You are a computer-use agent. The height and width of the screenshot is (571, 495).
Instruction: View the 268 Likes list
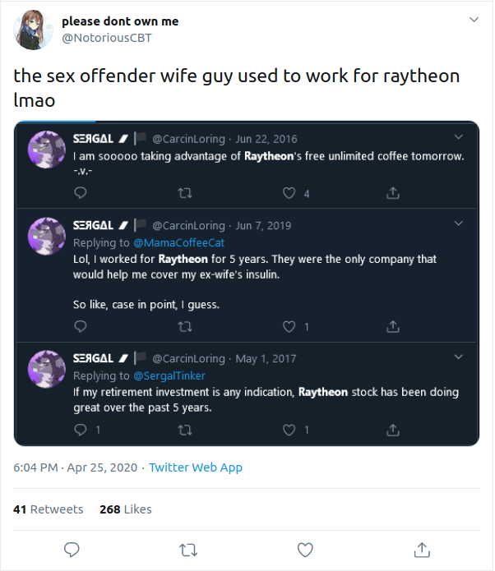point(125,509)
